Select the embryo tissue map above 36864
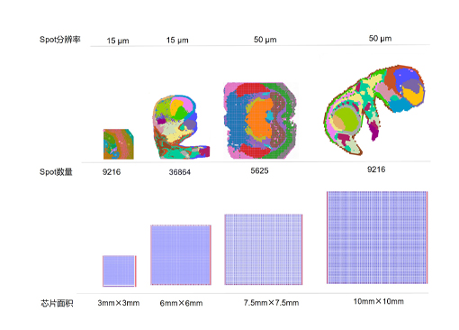The image size is (459, 330). pyautogui.click(x=181, y=127)
